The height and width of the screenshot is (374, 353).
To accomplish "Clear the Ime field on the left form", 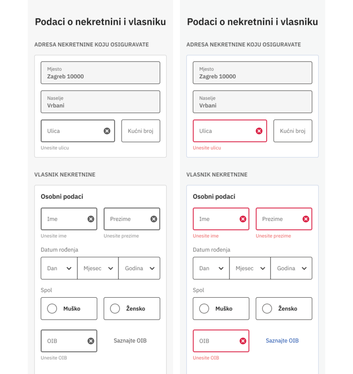I will click(91, 219).
